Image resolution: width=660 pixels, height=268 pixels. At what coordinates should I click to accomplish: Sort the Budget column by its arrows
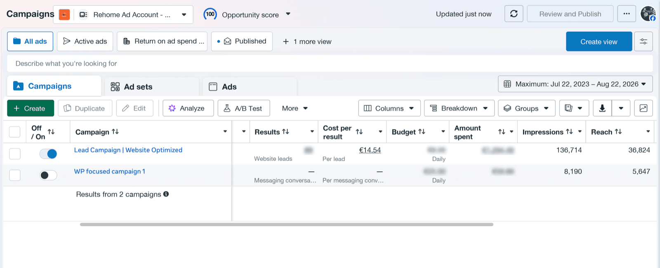(422, 132)
